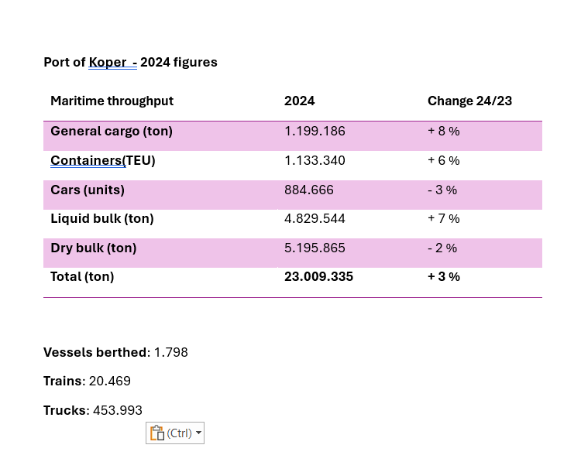
Task: Click the Paste Options clipboard icon
Action: tap(157, 433)
